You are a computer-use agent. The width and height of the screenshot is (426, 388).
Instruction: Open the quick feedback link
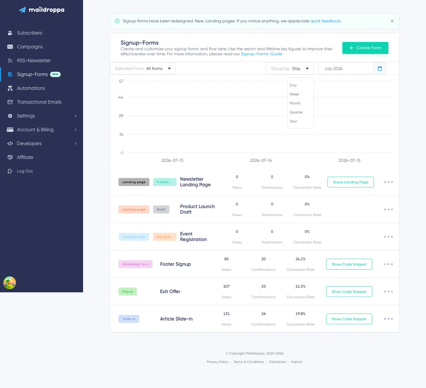(325, 21)
